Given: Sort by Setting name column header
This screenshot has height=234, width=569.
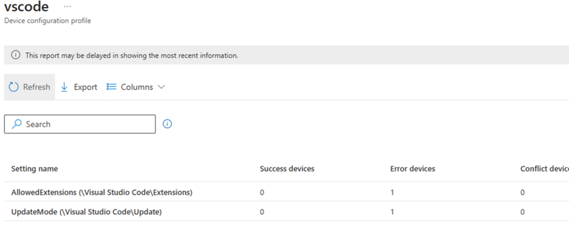Looking at the screenshot, I should (34, 169).
